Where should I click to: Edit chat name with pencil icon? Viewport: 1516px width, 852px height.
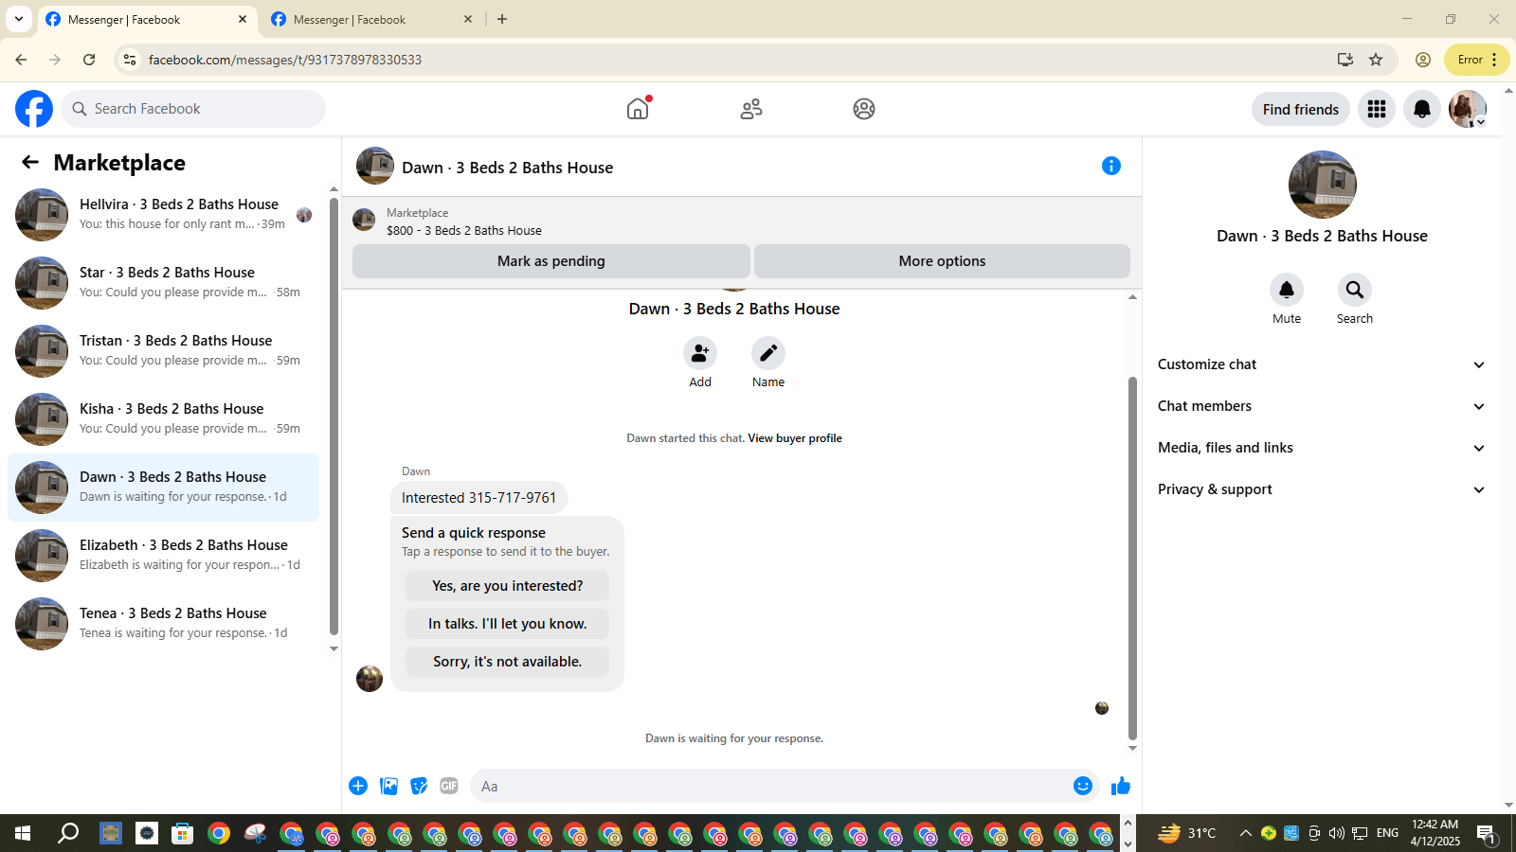(768, 353)
